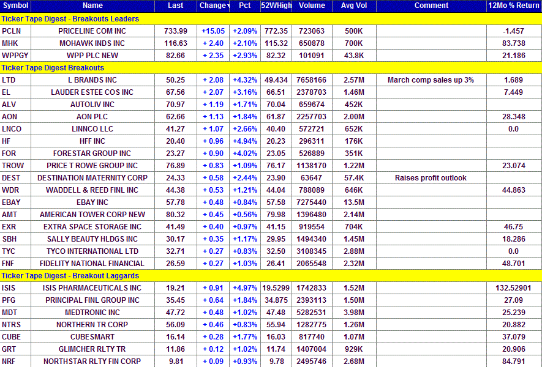Select the WDR symbol cell
The width and height of the screenshot is (542, 367).
(x=15, y=190)
